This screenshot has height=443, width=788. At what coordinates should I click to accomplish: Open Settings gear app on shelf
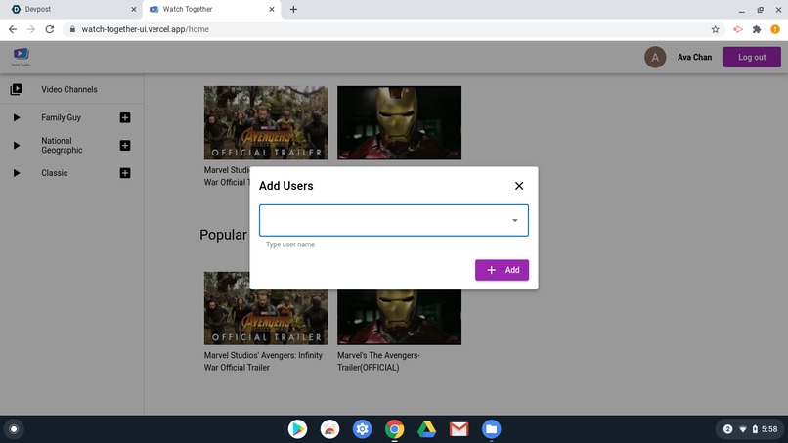point(362,429)
